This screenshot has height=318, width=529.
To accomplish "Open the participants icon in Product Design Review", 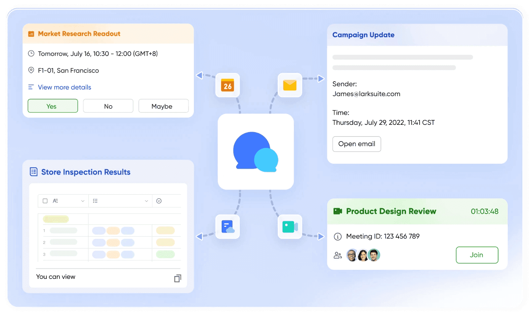I will pyautogui.click(x=337, y=255).
